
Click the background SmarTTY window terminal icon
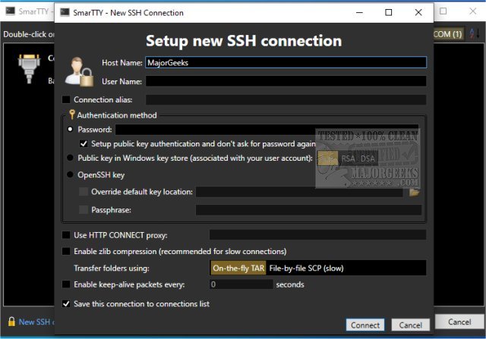tap(10, 11)
